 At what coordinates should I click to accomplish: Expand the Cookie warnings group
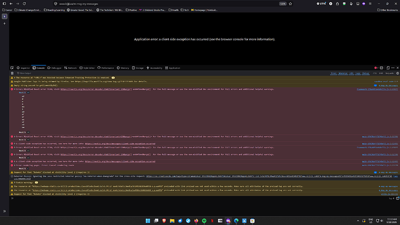pyautogui.click(x=14, y=183)
